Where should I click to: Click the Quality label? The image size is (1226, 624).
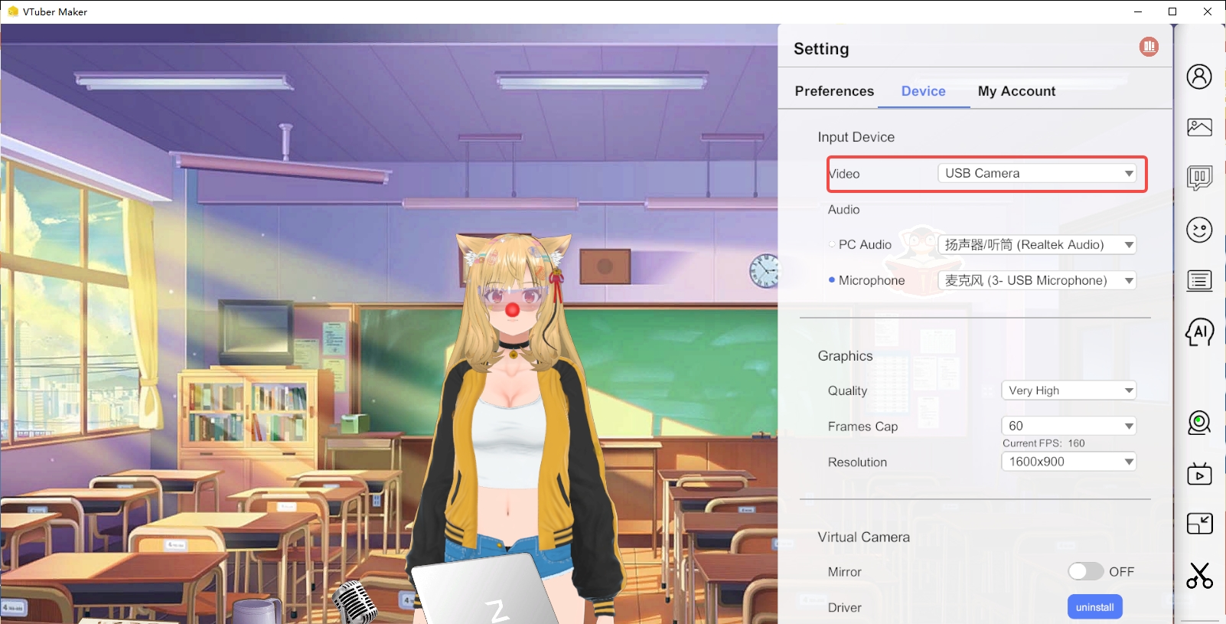(848, 390)
